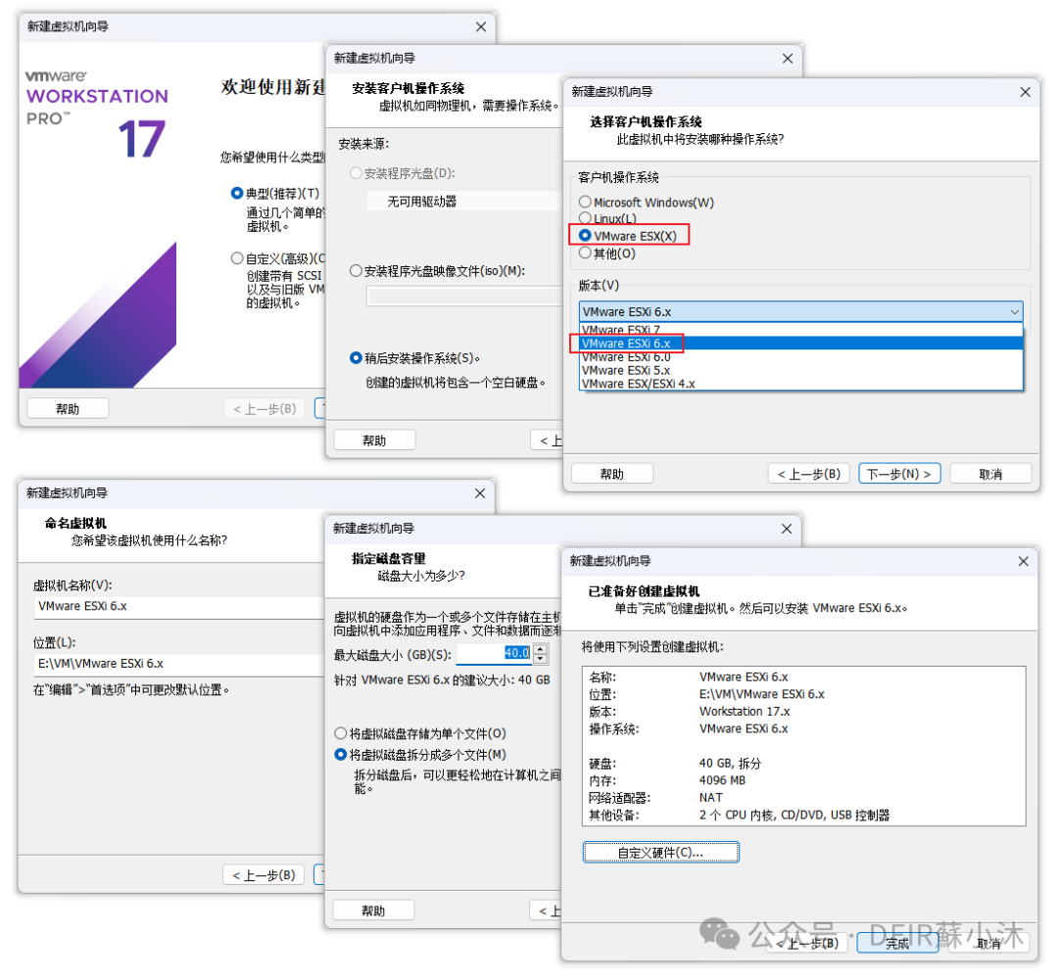The width and height of the screenshot is (1058, 977).
Task: Select Microsoft Windows(W) guest OS
Action: point(585,202)
